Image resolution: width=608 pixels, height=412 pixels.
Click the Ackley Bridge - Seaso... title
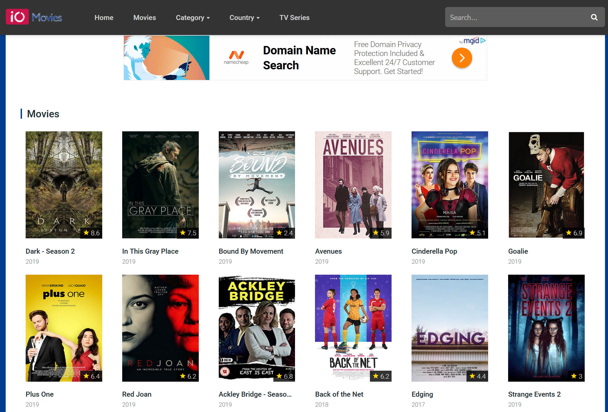coord(255,394)
